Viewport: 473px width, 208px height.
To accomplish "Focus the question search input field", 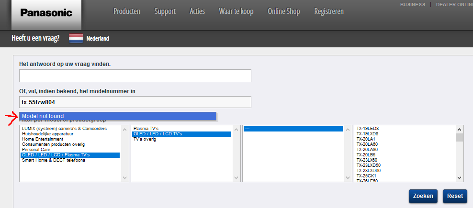I will [x=135, y=76].
